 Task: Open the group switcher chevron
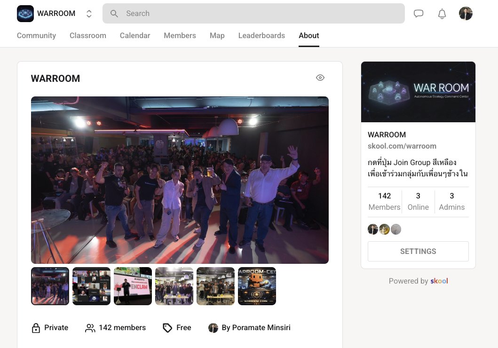click(x=89, y=14)
